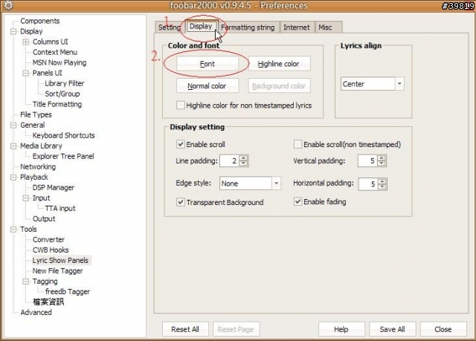This screenshot has height=341, width=476.
Task: Click the Reset Page button
Action: pyautogui.click(x=236, y=329)
